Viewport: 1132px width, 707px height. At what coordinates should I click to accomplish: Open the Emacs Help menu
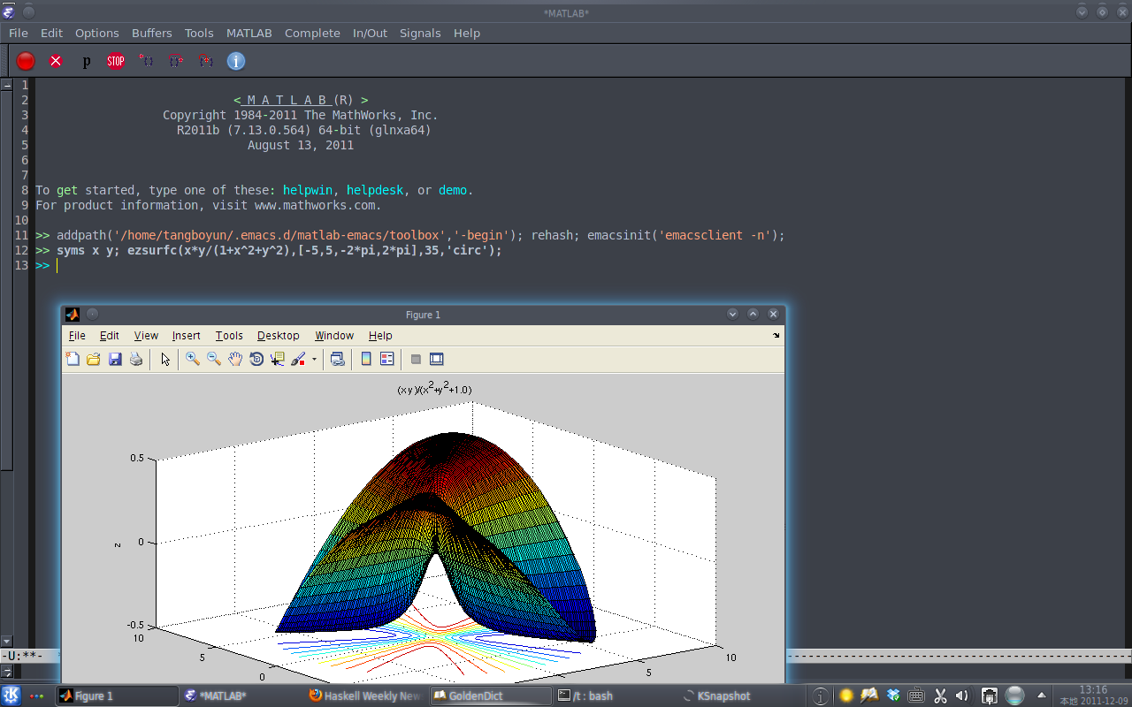point(467,33)
